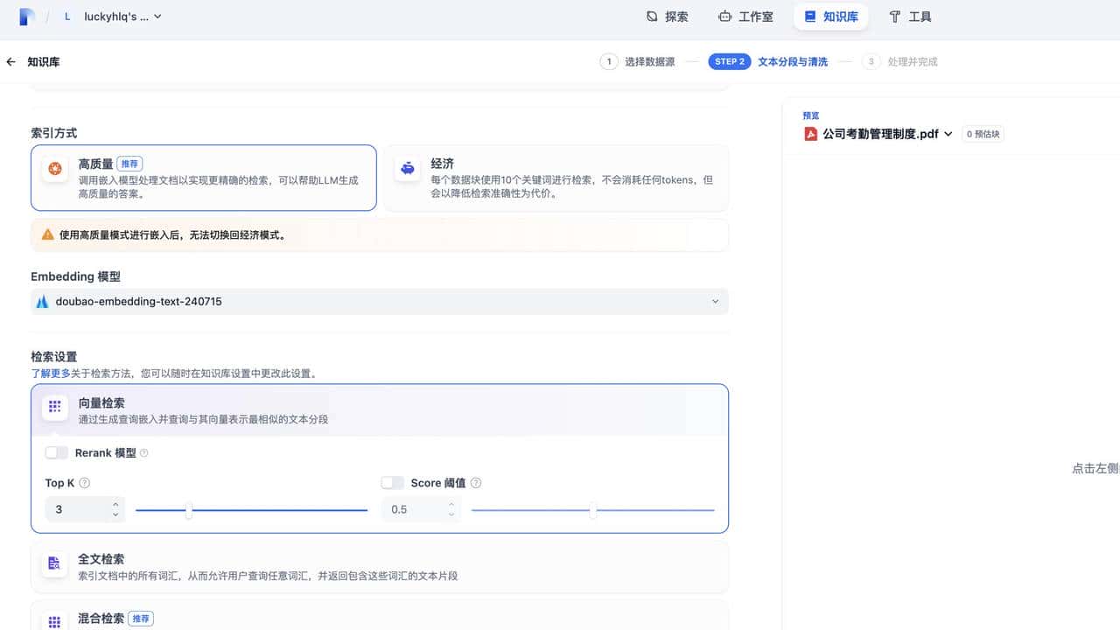Open 工作室 via its robot icon
This screenshot has width=1120, height=630.
click(724, 16)
